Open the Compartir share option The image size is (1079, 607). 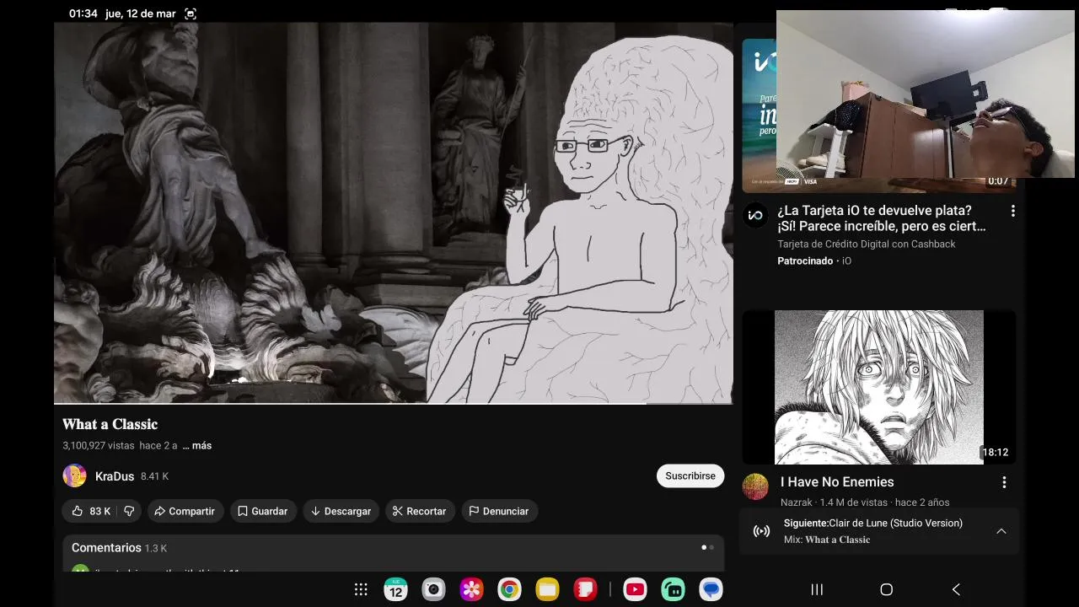[185, 511]
